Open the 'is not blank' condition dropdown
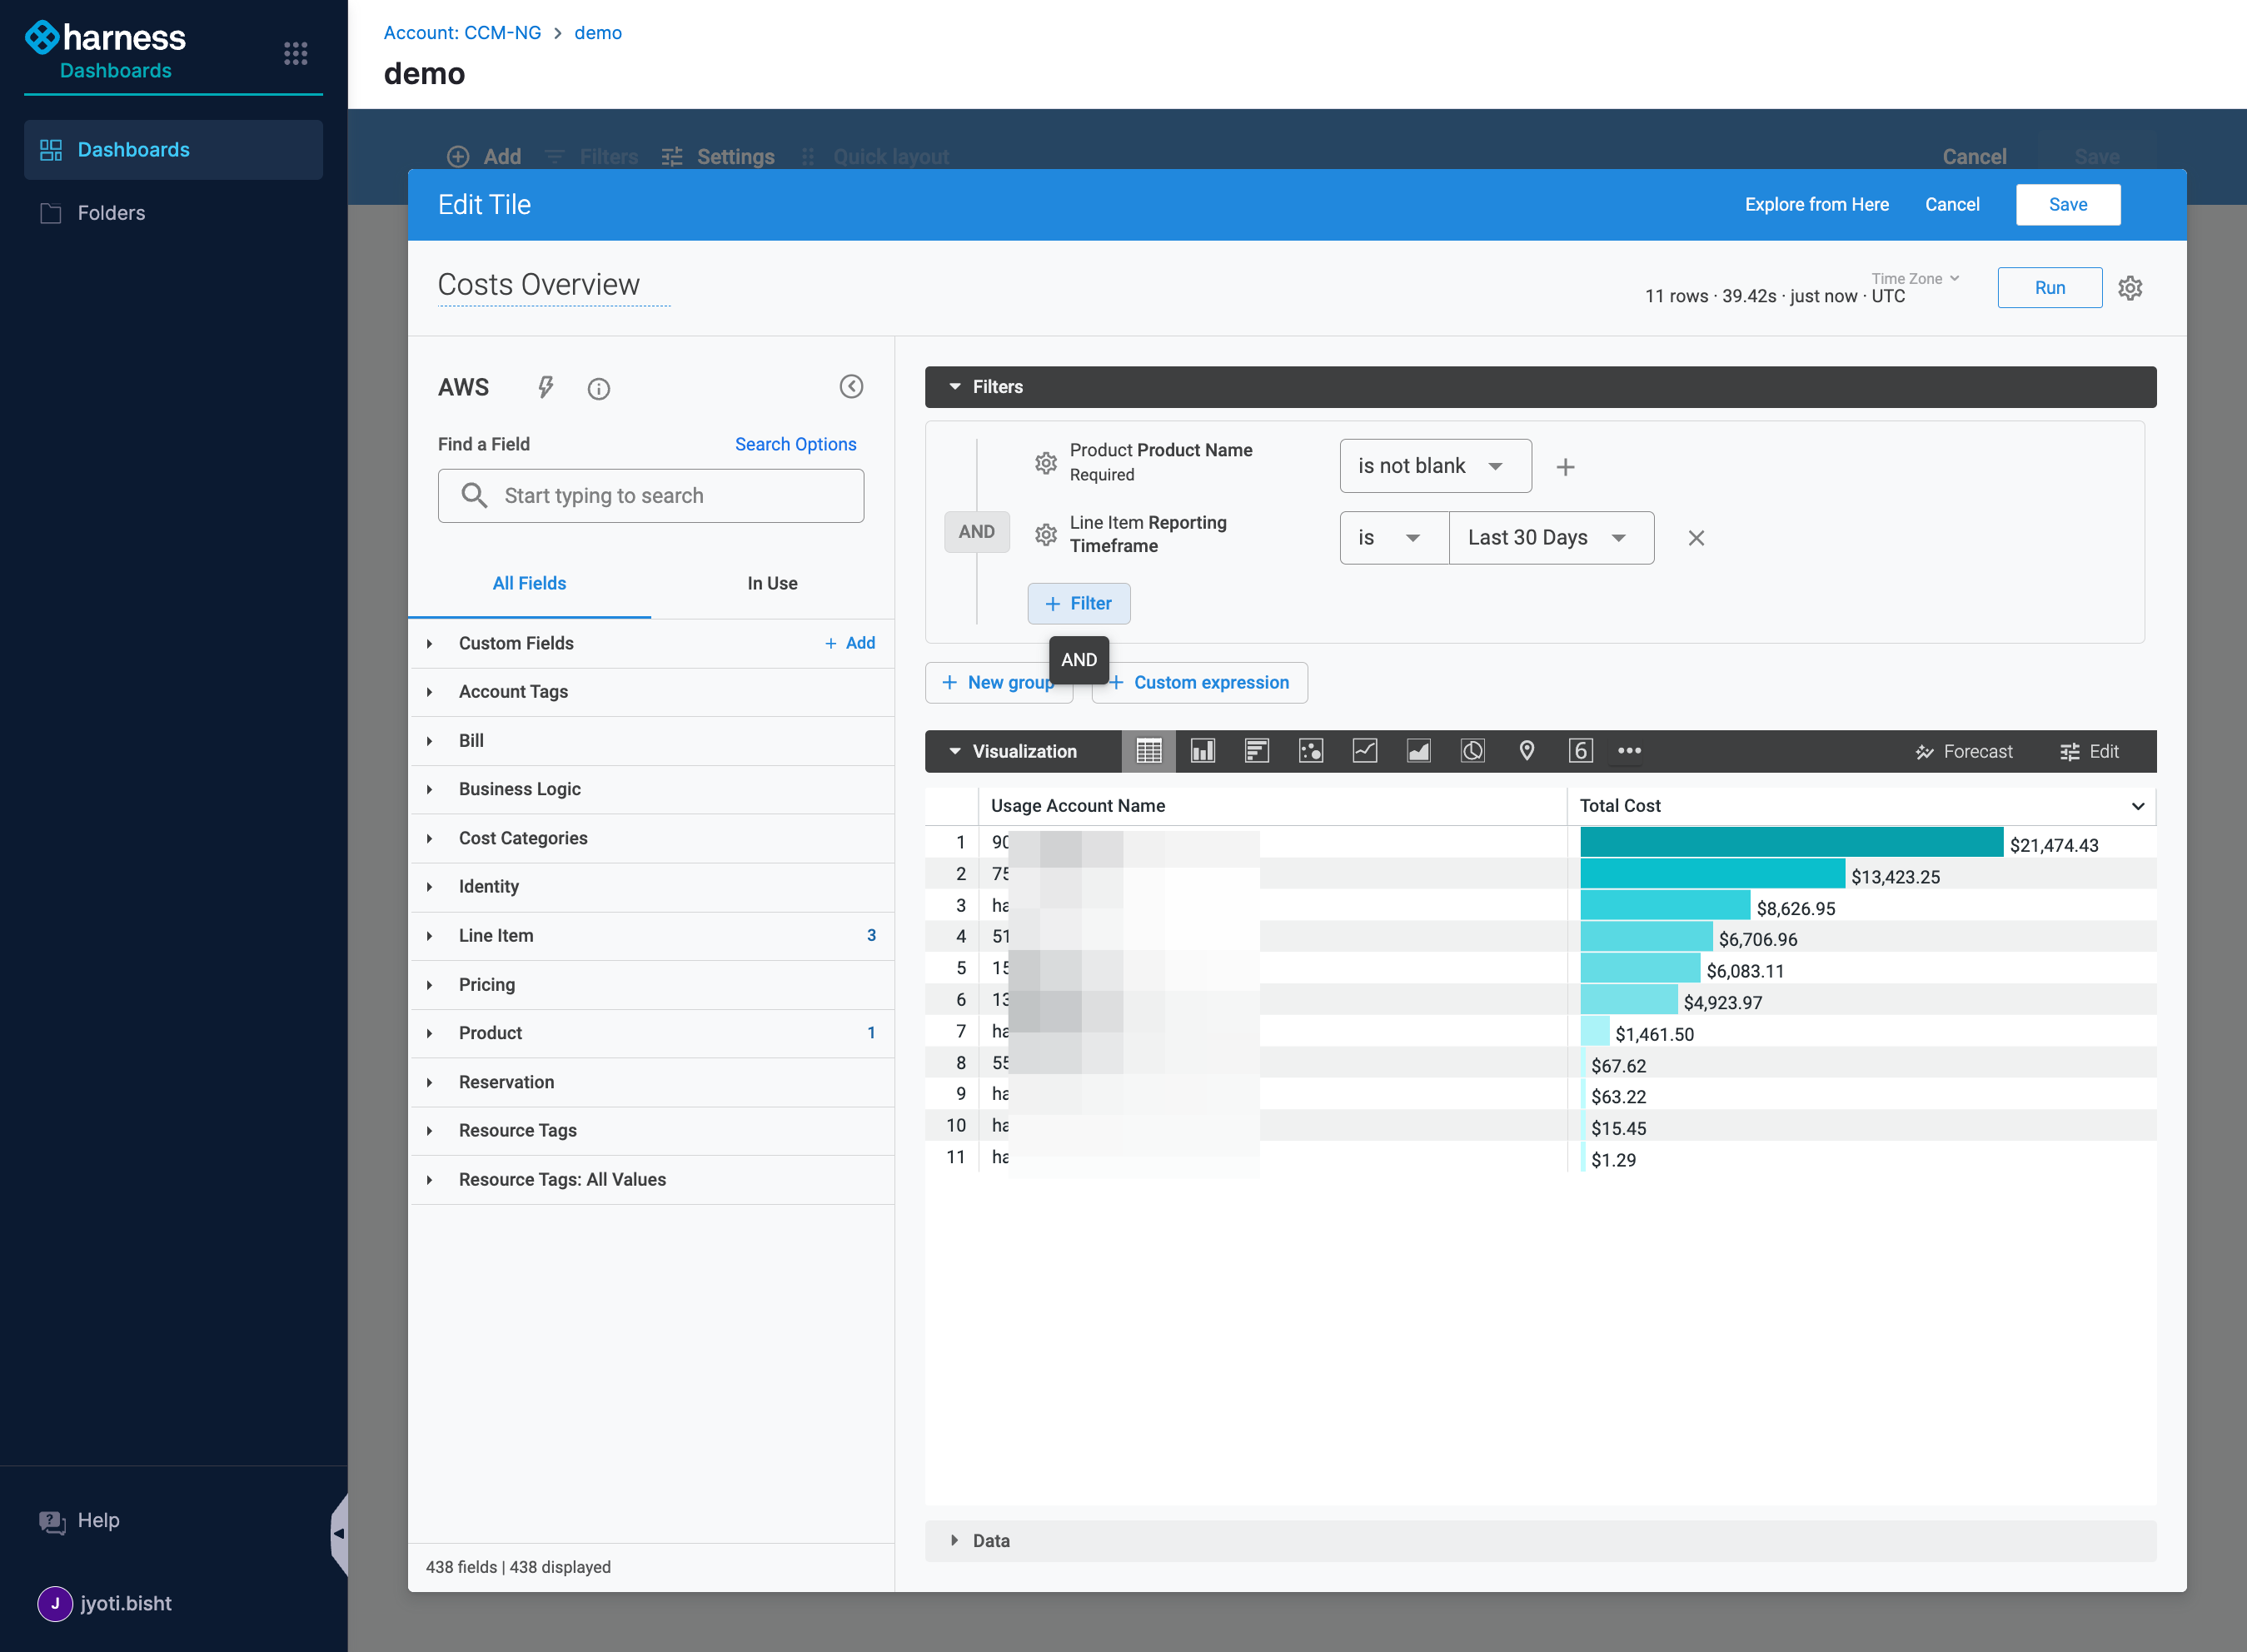Viewport: 2247px width, 1652px height. point(1436,466)
